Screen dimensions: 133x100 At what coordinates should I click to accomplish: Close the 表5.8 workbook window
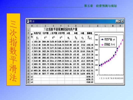[x=123, y=21]
